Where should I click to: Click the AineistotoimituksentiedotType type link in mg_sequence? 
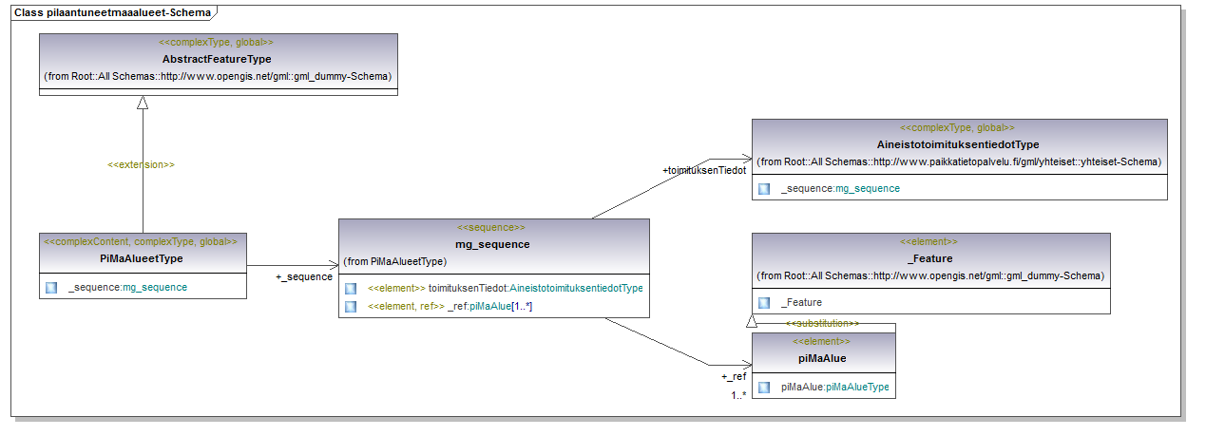tap(576, 288)
